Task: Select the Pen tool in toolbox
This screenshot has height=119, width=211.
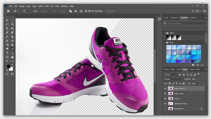Action: (x=12, y=49)
